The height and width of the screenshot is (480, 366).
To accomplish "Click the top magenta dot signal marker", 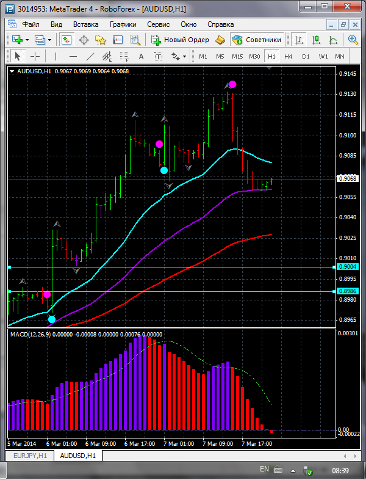I will point(232,84).
